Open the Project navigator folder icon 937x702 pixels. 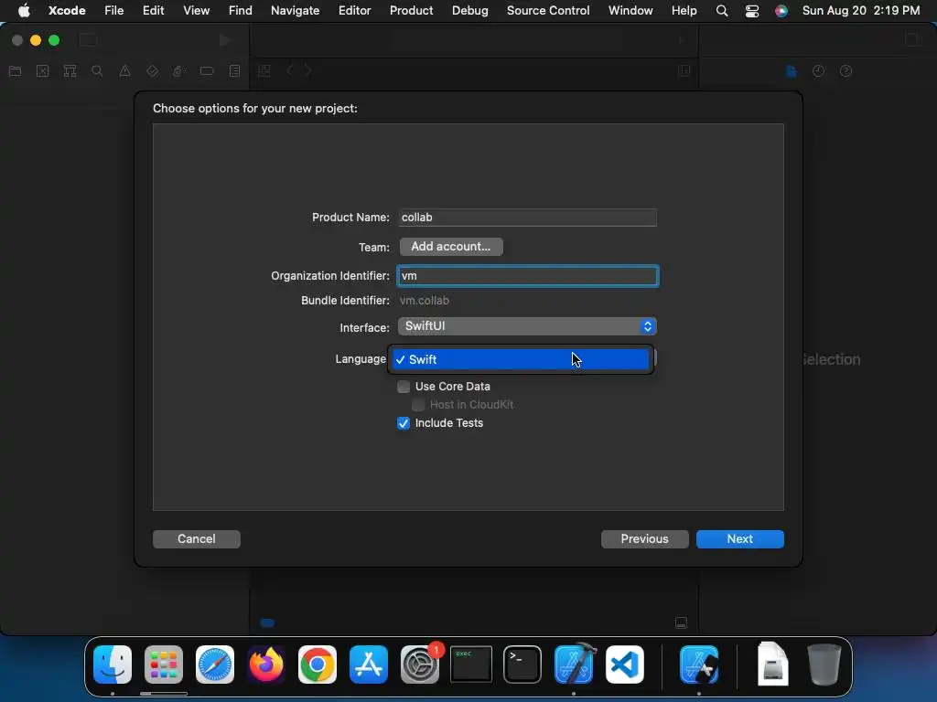click(16, 71)
